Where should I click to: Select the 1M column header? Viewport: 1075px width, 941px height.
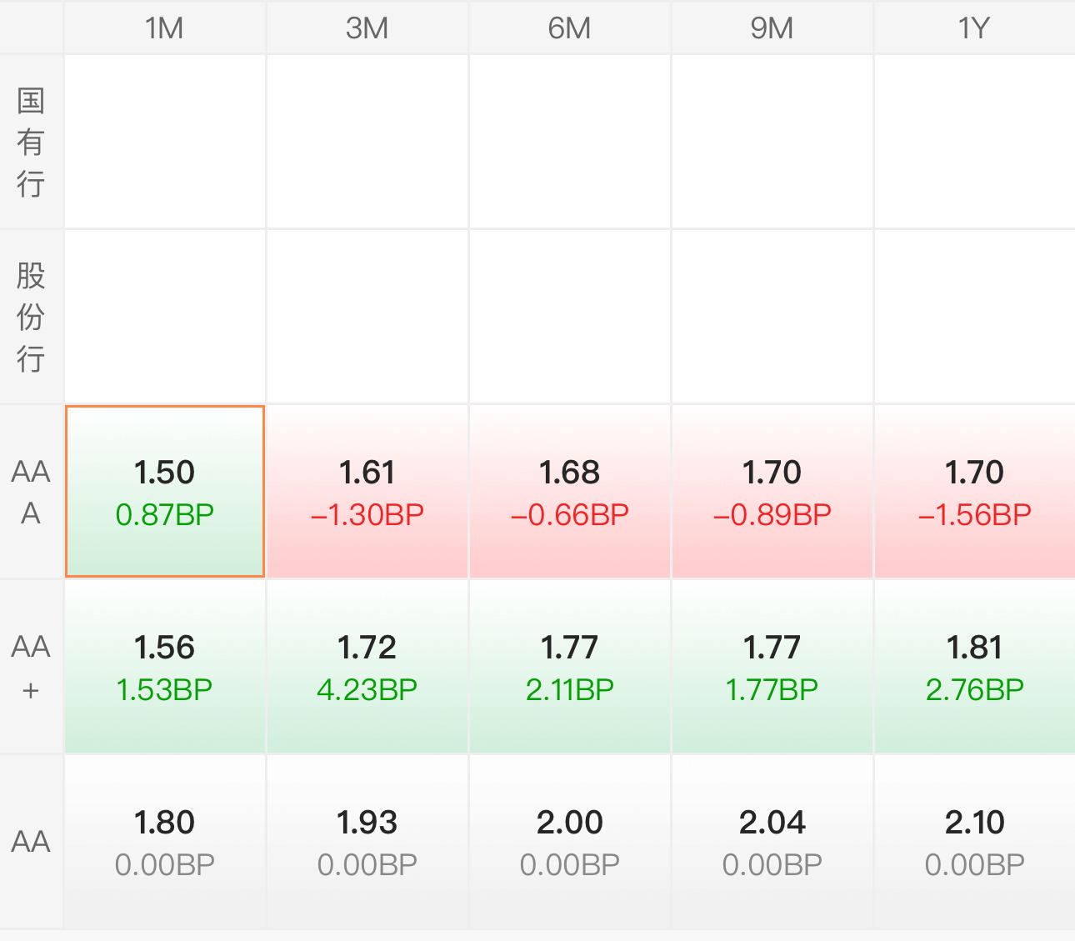tap(164, 28)
